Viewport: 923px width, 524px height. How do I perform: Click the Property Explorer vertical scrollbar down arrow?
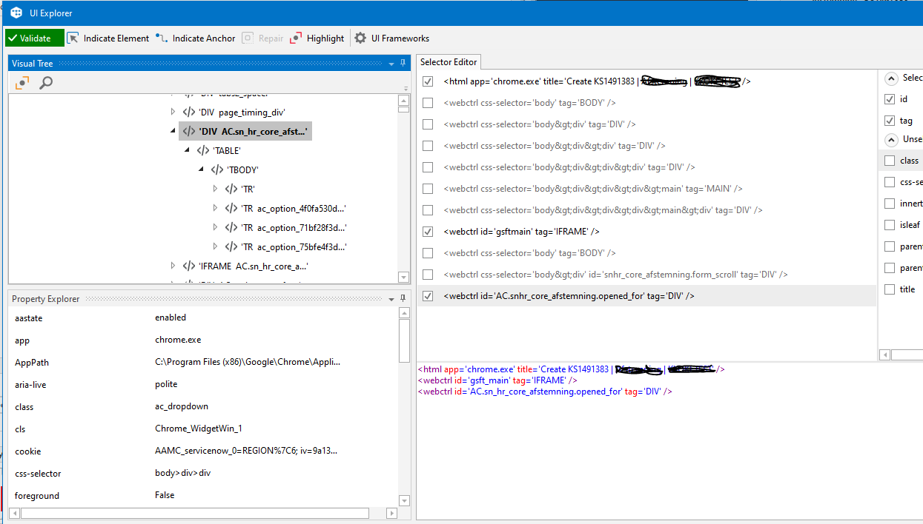click(x=404, y=500)
